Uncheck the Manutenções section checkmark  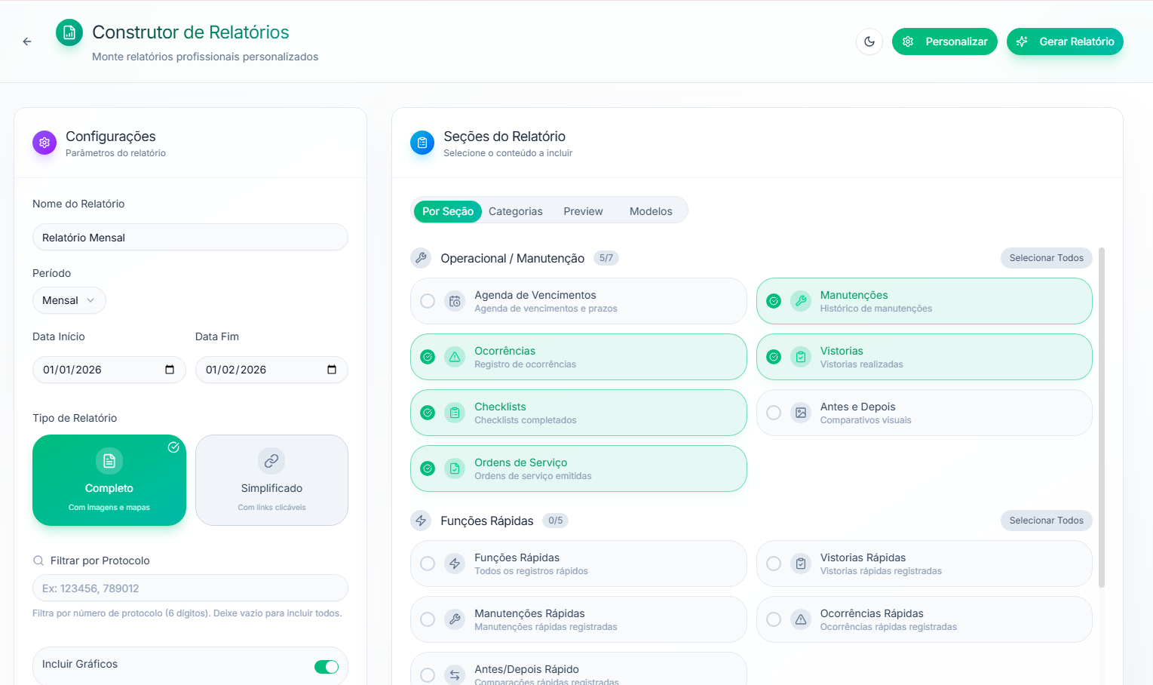(774, 301)
